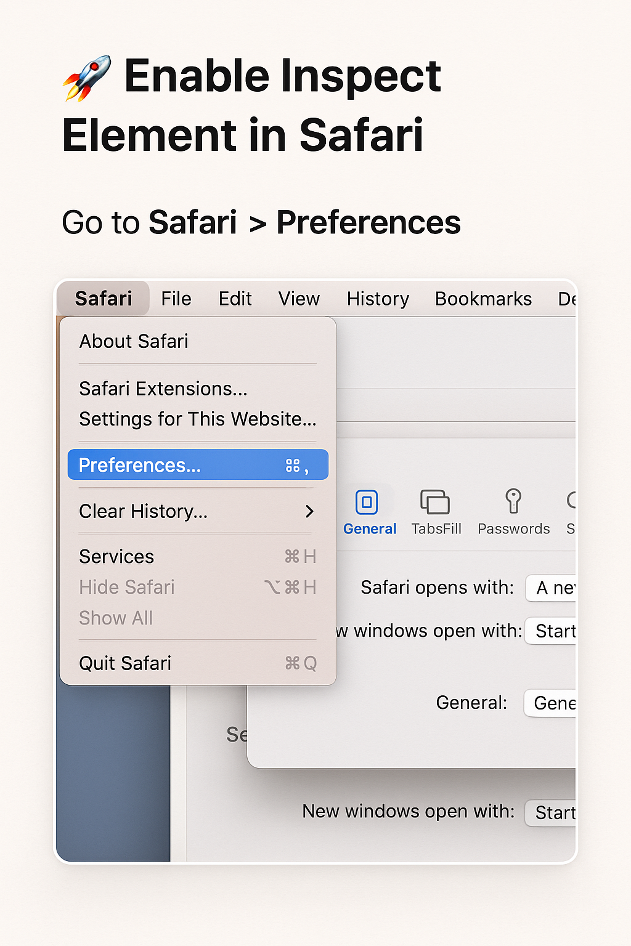Image resolution: width=631 pixels, height=946 pixels.
Task: Open windows open with dropdown in preferences panel
Action: pyautogui.click(x=551, y=631)
